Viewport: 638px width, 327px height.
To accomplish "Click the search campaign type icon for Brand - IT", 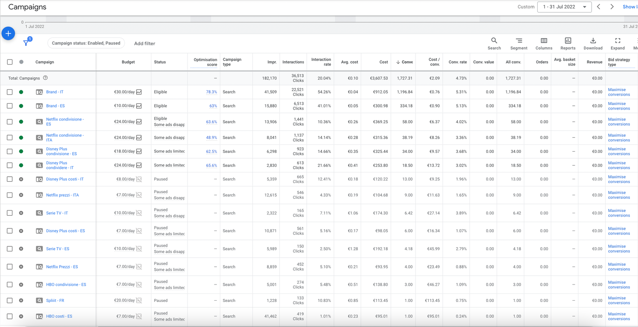I will [x=39, y=92].
